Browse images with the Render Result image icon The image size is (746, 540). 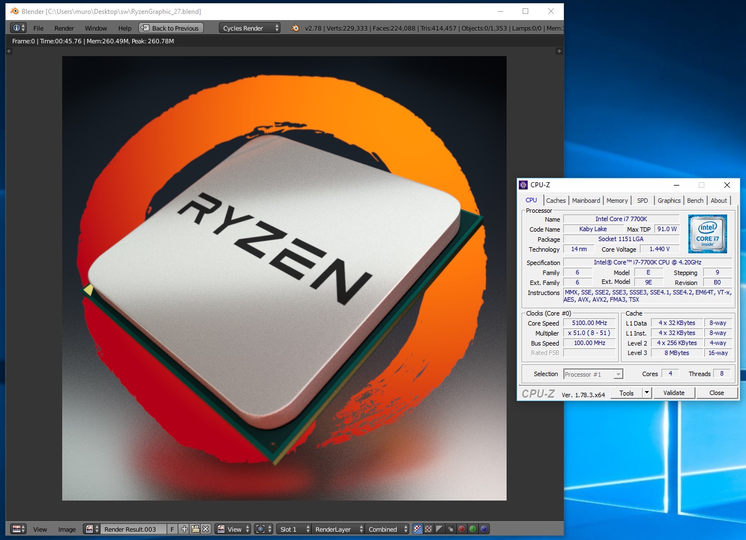(92, 529)
